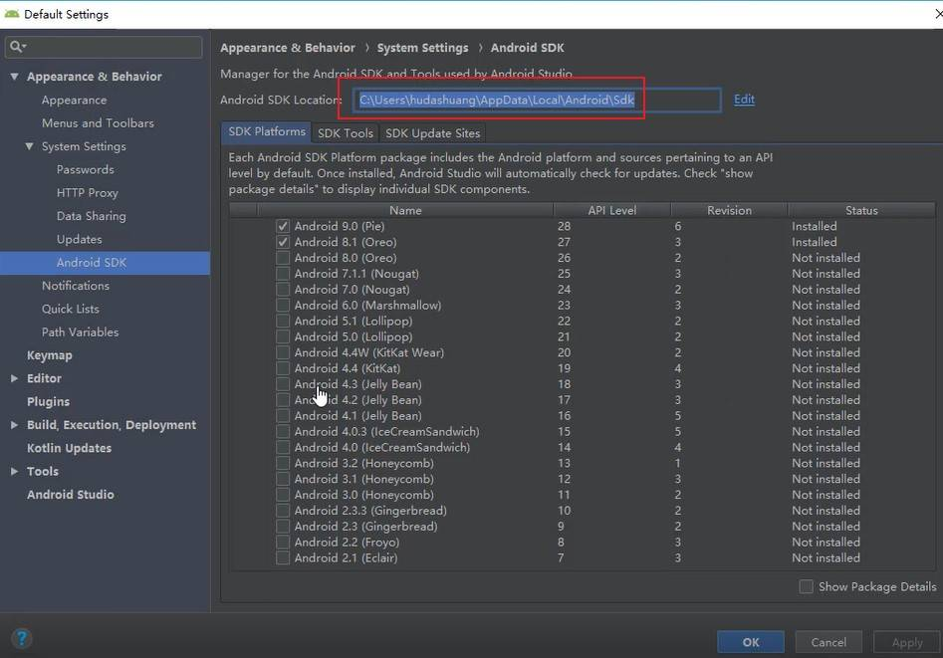Image resolution: width=943 pixels, height=658 pixels.
Task: Select Updates settings item
Action: tap(79, 239)
